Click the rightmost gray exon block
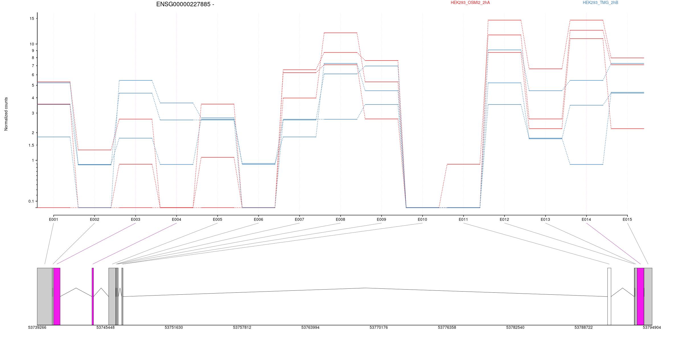Image resolution: width=683 pixels, height=341 pixels. click(648, 296)
